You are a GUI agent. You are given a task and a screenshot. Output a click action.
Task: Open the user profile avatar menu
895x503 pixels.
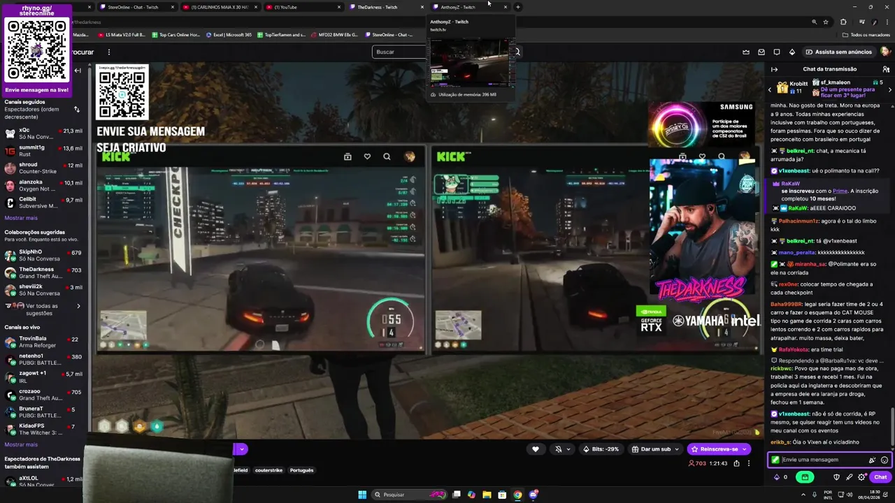pyautogui.click(x=885, y=52)
